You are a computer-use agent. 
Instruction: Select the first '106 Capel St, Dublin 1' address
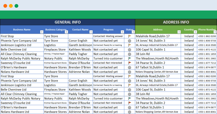(x=158, y=49)
